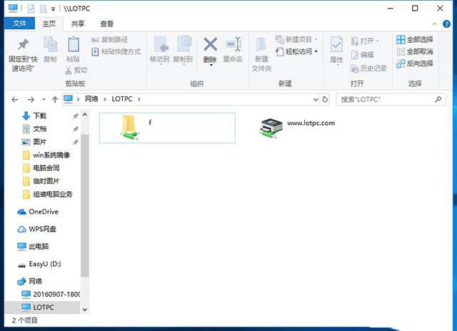Click the Rename (重命名) icon
457x331 pixels.
click(x=233, y=44)
